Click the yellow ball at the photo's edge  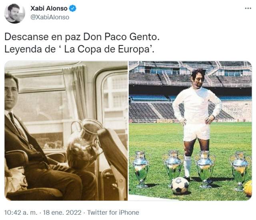pyautogui.click(x=248, y=188)
